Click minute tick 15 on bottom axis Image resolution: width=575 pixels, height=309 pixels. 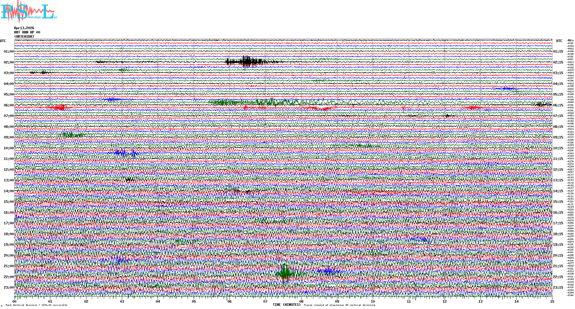click(x=552, y=301)
